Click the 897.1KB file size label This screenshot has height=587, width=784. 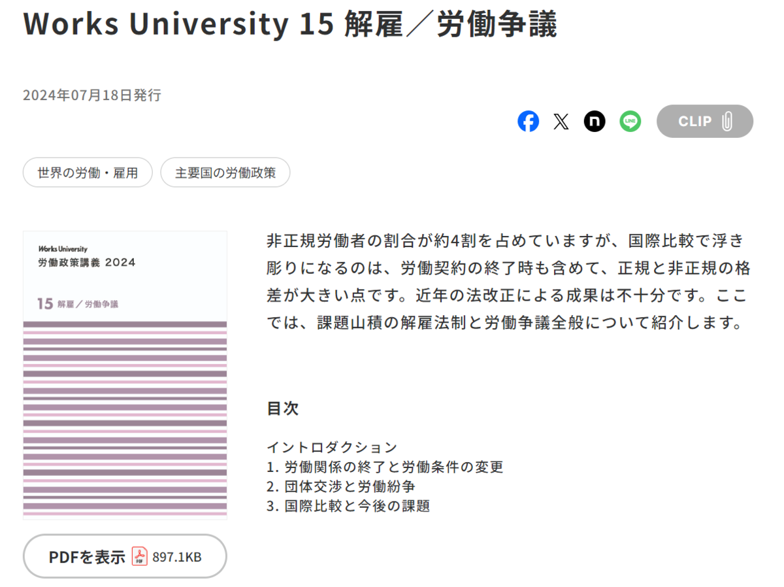point(178,556)
